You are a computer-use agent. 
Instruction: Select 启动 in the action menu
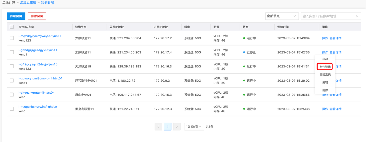tap(325, 59)
